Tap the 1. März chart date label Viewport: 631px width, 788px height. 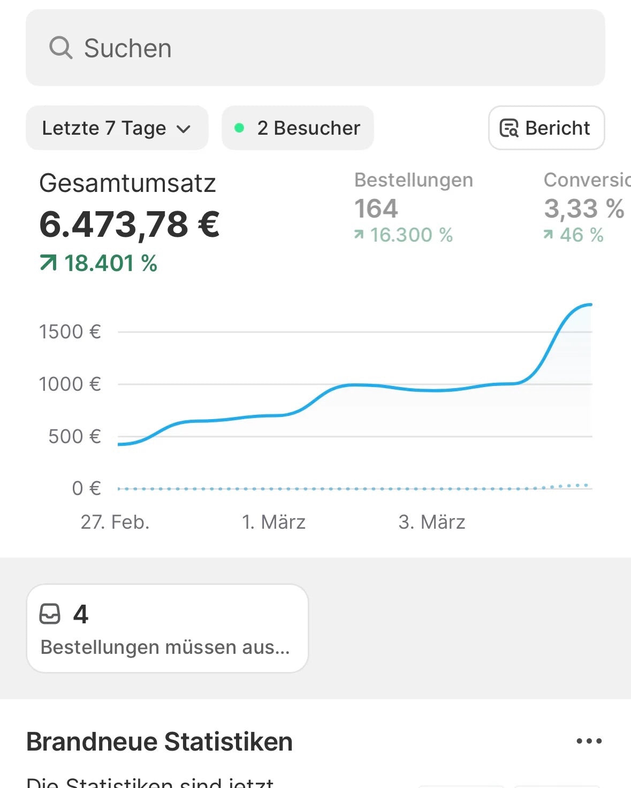[273, 522]
